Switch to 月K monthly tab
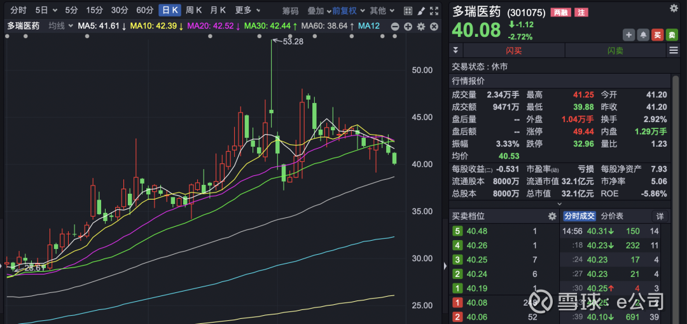The height and width of the screenshot is (324, 687). (x=218, y=10)
